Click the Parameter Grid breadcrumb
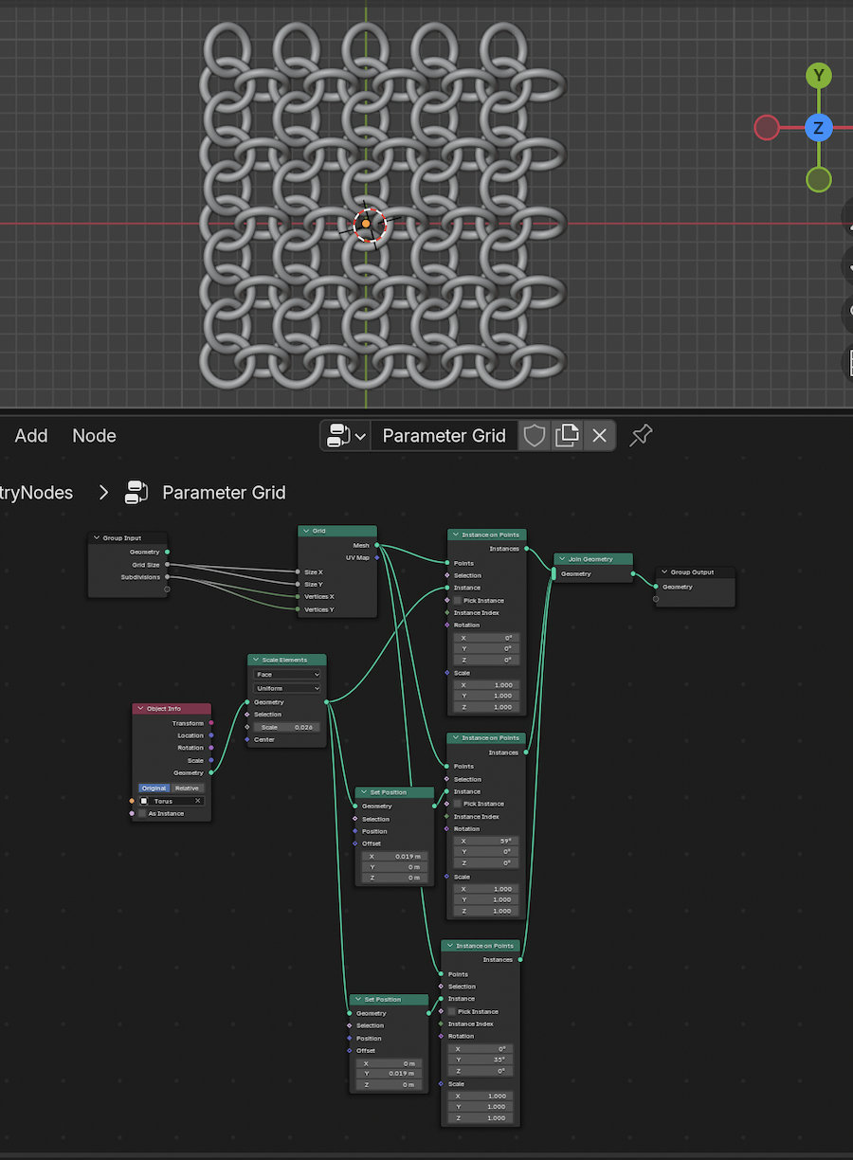 click(223, 493)
